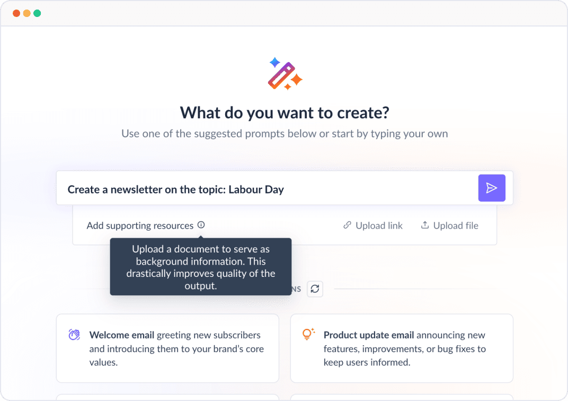Viewport: 568px width, 401px height.
Task: Choose the Welcome email suggestion card
Action: pos(167,348)
